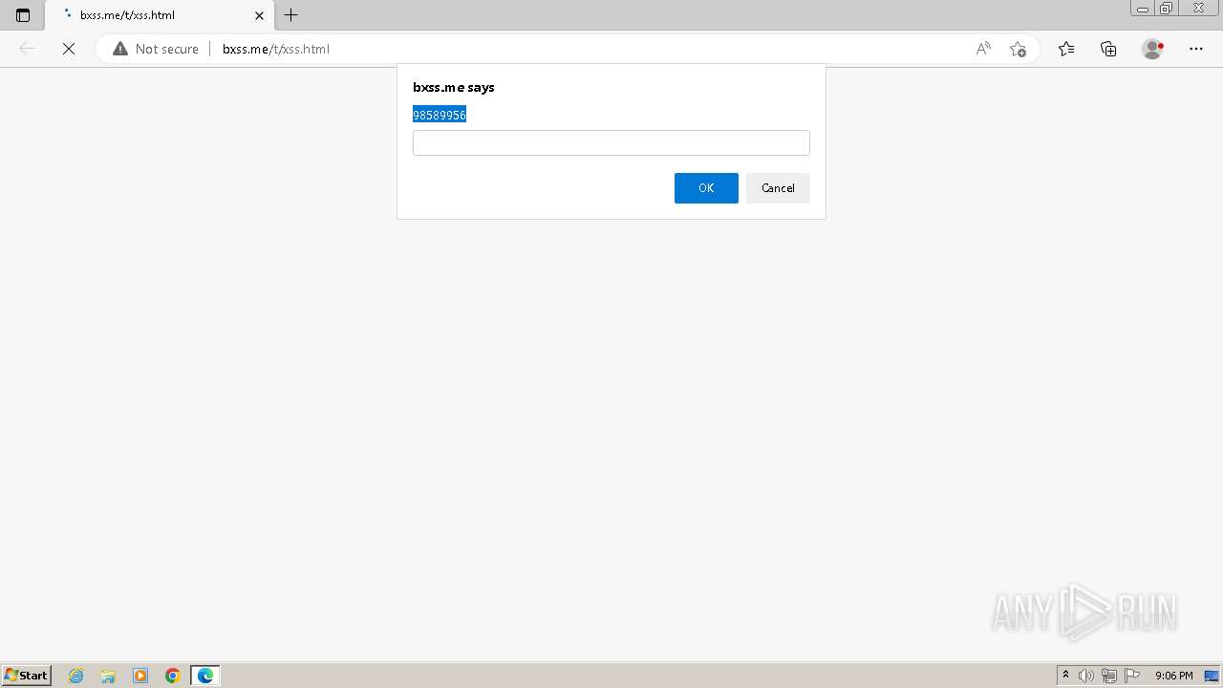Add this page to favorites
Viewport: 1223px width, 688px height.
pyautogui.click(x=1018, y=49)
